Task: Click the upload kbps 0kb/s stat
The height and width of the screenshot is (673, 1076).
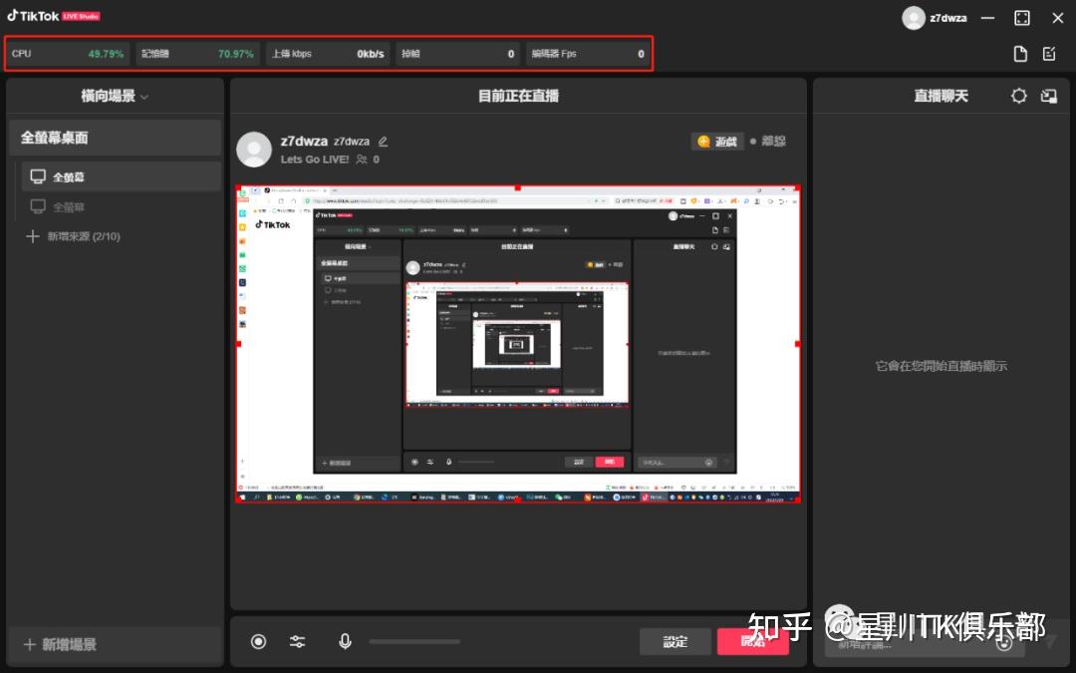Action: click(328, 54)
